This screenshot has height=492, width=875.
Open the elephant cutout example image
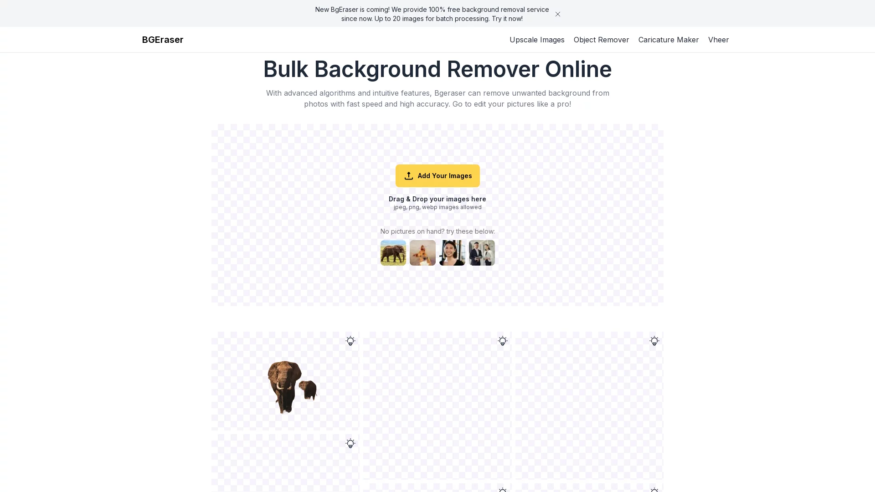292,386
